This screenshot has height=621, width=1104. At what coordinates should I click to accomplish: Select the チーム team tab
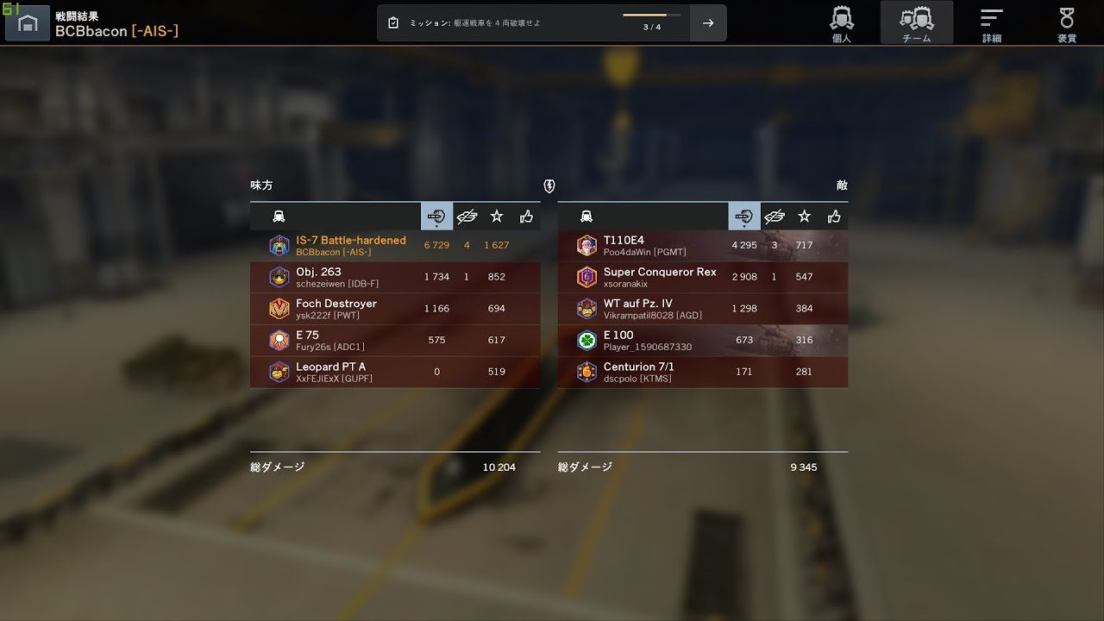click(x=917, y=23)
